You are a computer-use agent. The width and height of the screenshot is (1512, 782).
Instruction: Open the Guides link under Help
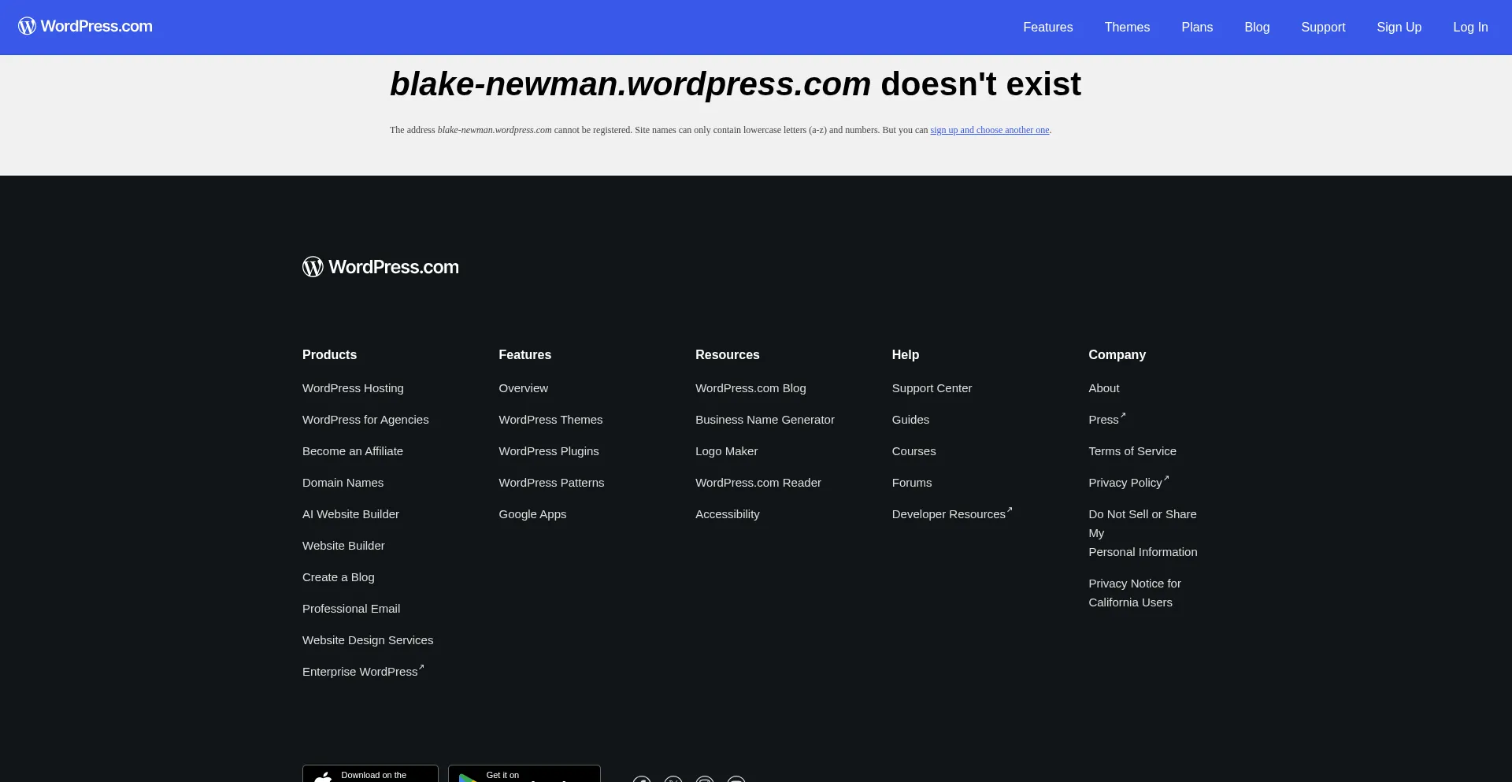(x=910, y=420)
